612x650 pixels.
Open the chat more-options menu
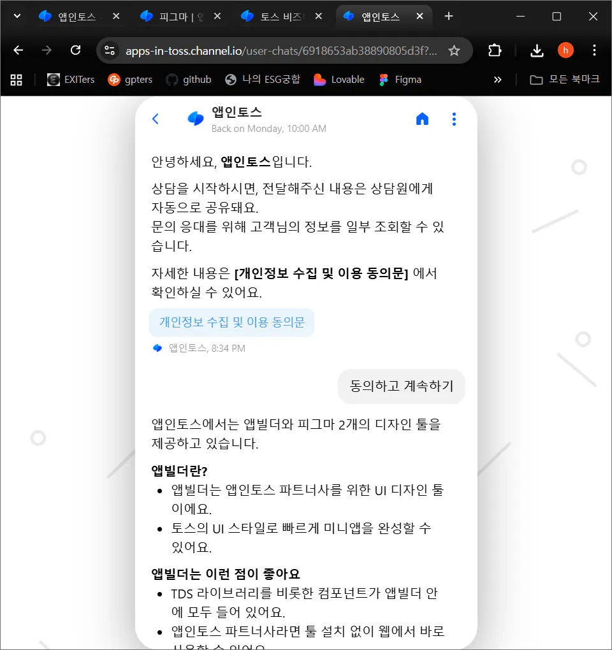tap(454, 119)
